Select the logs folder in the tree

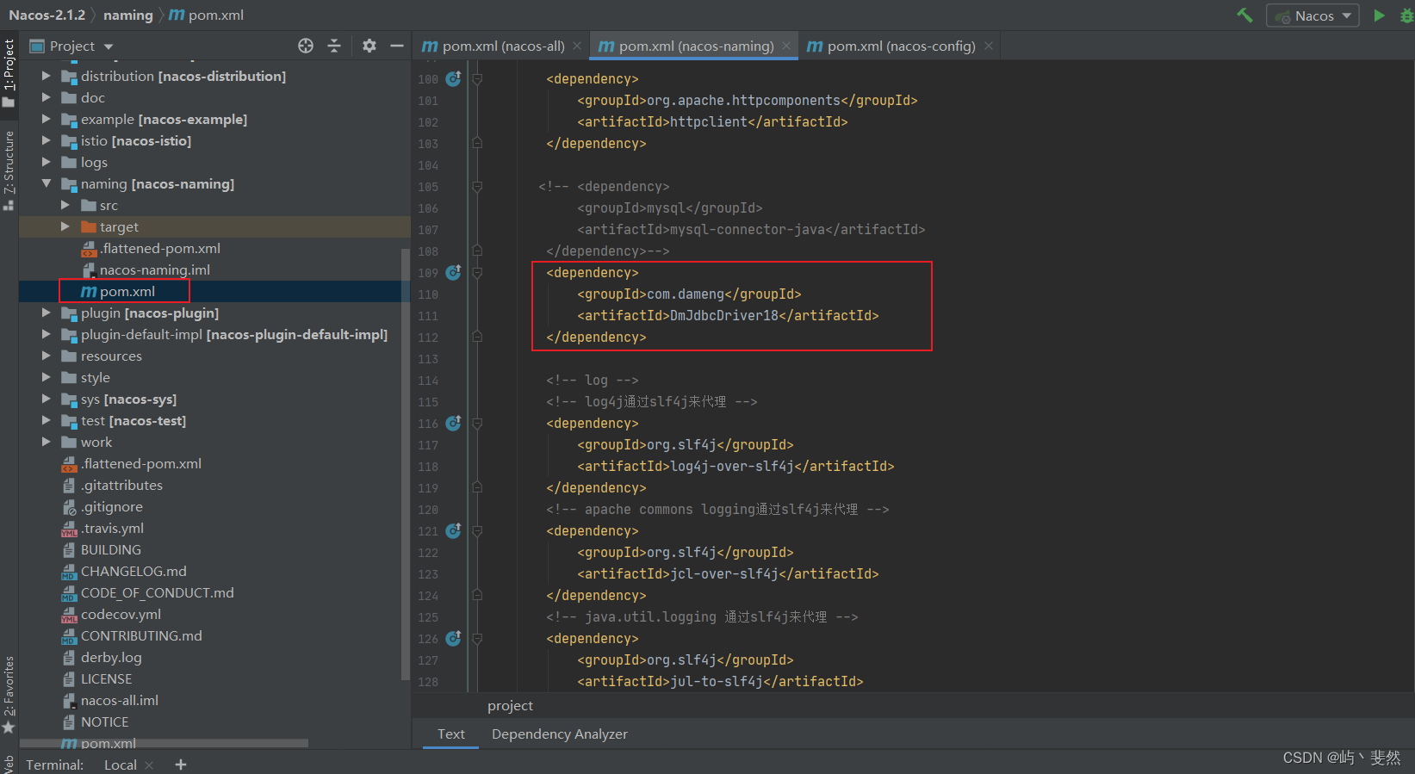tap(94, 162)
